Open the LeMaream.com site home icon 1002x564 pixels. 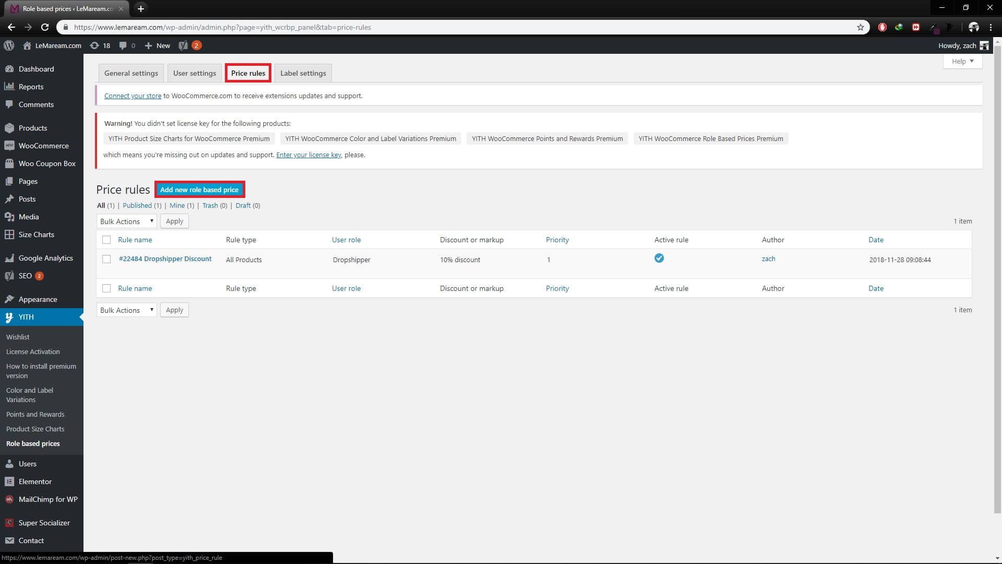(x=27, y=45)
